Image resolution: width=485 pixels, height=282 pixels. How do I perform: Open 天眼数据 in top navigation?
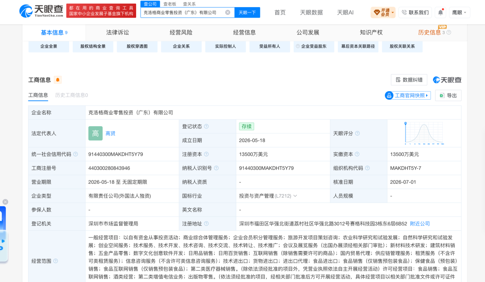(311, 13)
